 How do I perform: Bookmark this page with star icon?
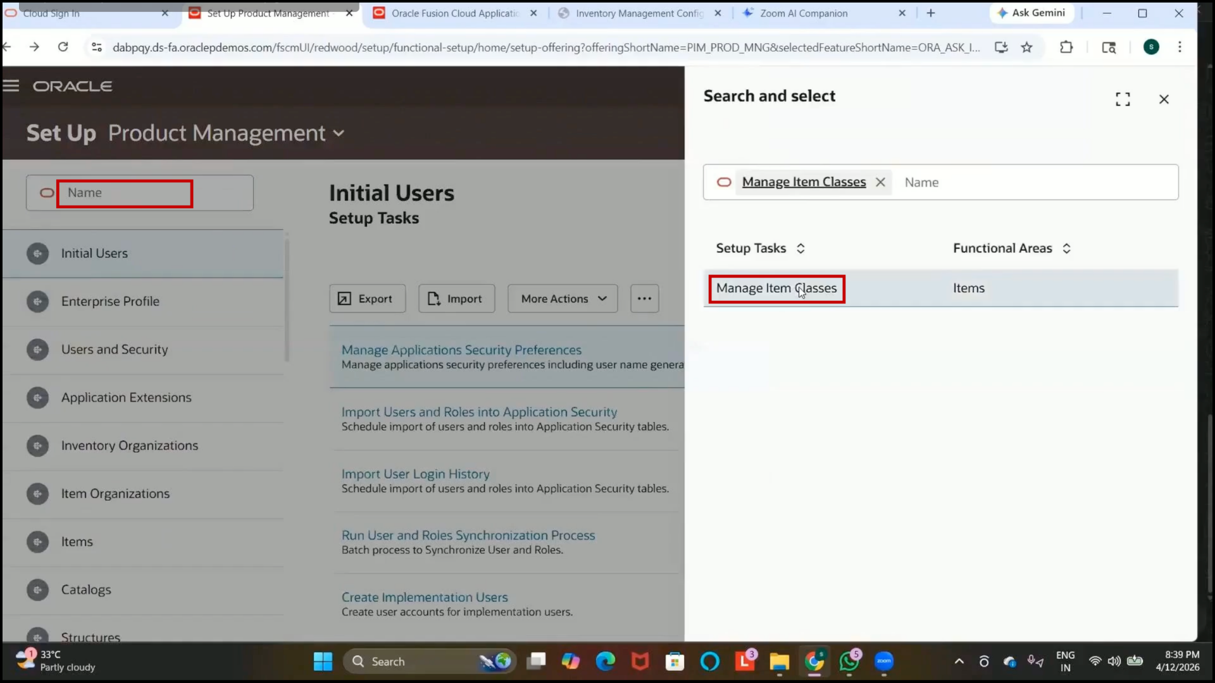(x=1026, y=47)
